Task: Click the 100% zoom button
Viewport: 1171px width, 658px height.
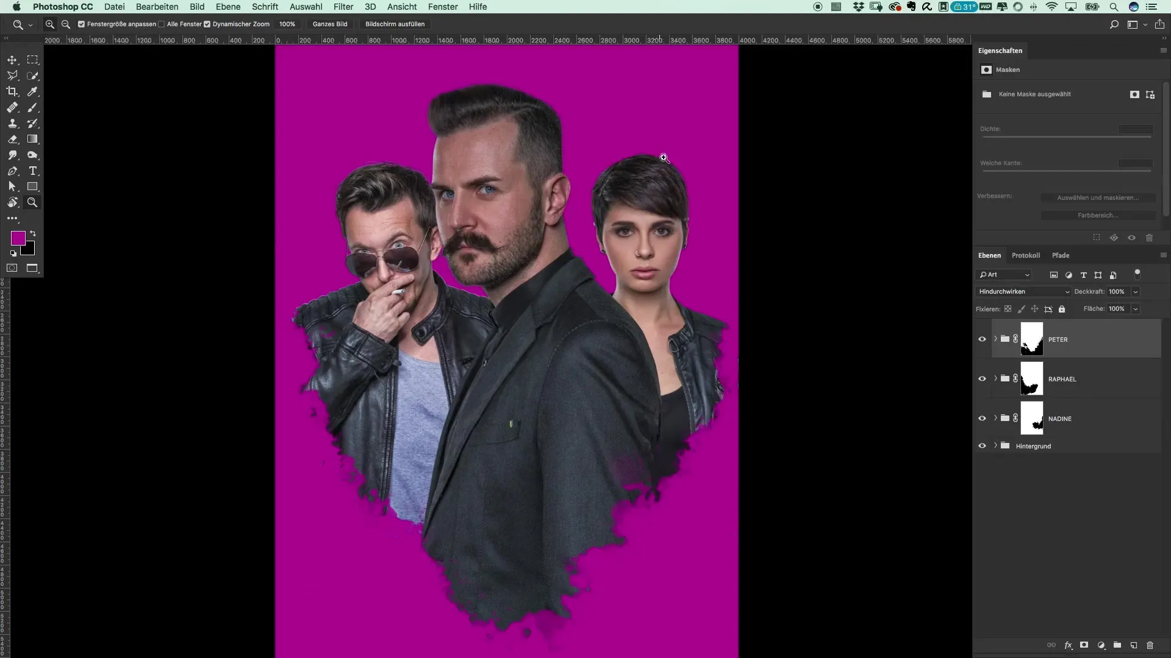Action: (287, 24)
